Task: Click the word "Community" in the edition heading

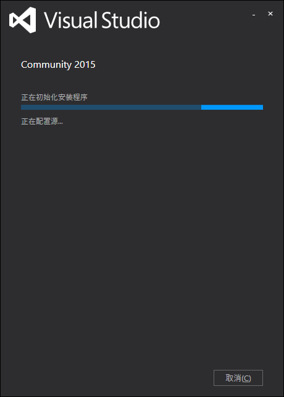Action: point(46,65)
